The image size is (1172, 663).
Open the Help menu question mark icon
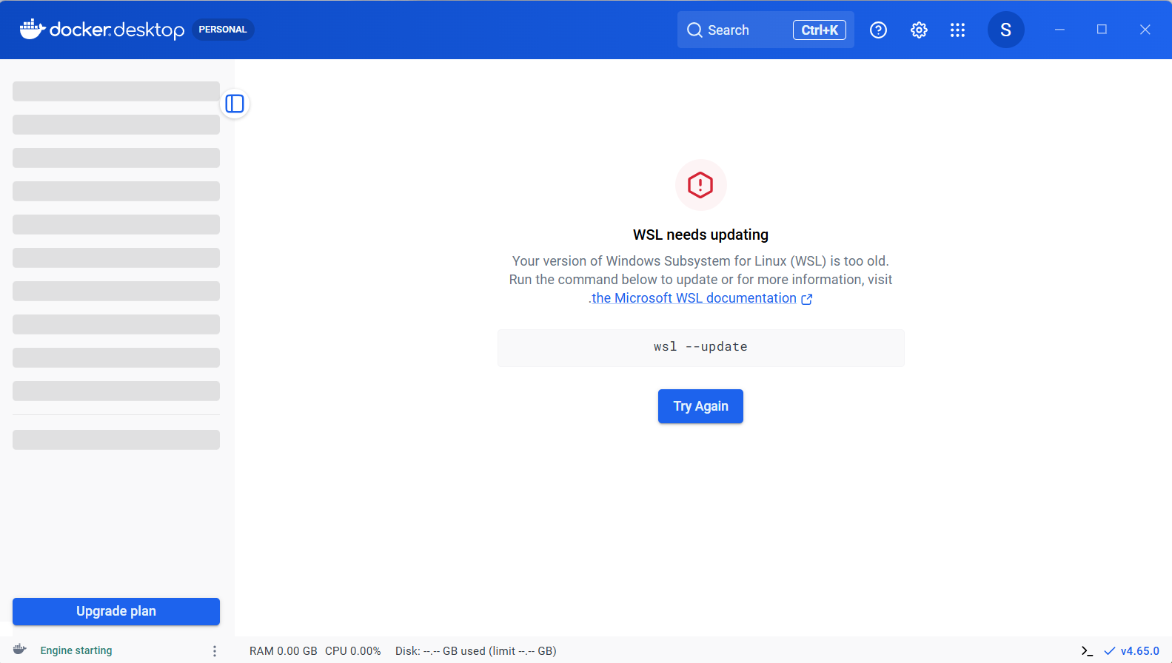pos(878,30)
